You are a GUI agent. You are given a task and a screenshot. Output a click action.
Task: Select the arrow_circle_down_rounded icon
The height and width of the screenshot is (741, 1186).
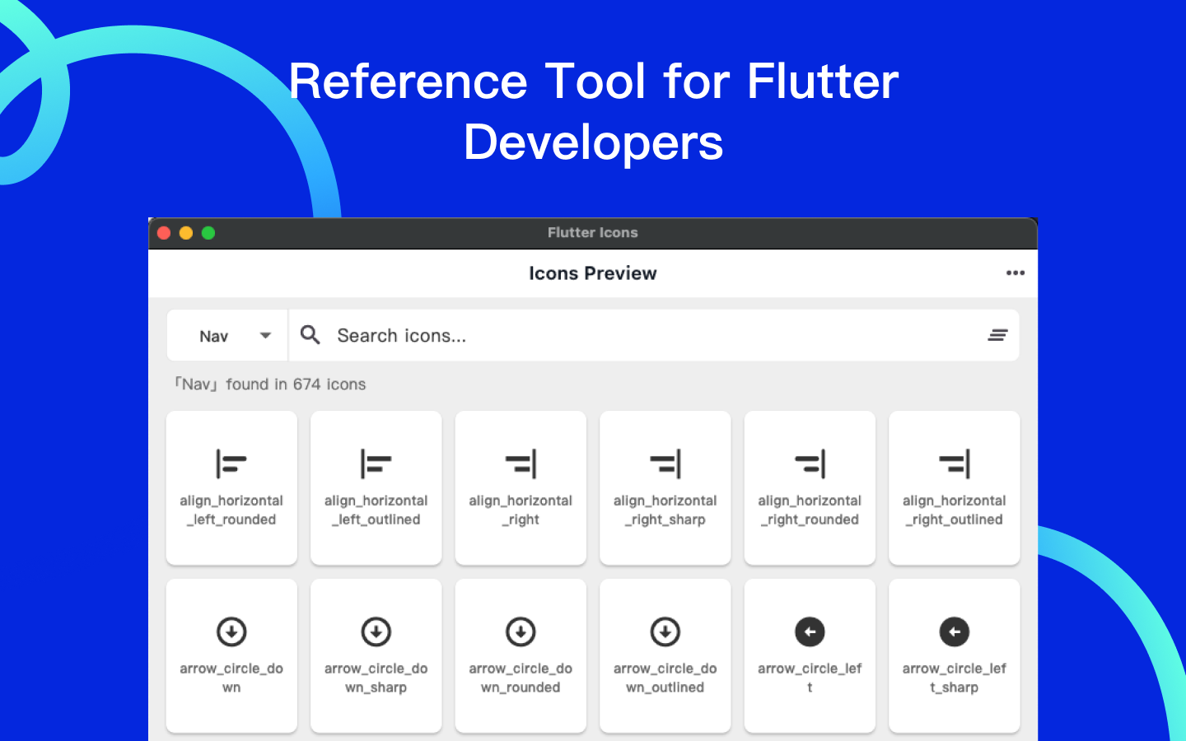[521, 655]
